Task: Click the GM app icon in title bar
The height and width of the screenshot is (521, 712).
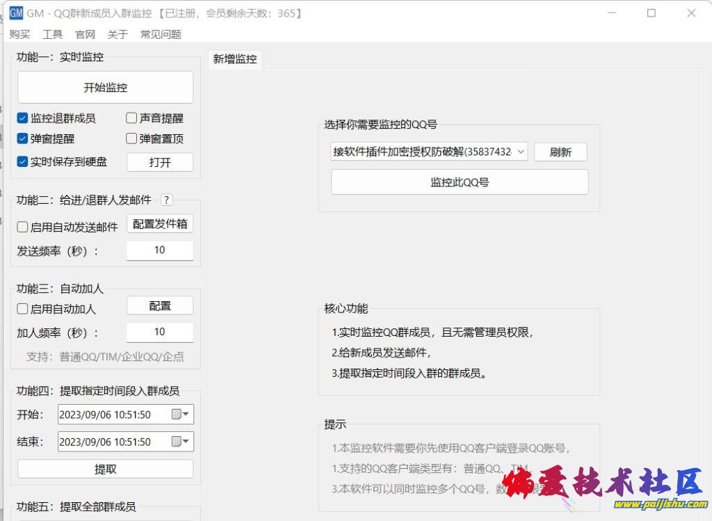Action: 16,13
